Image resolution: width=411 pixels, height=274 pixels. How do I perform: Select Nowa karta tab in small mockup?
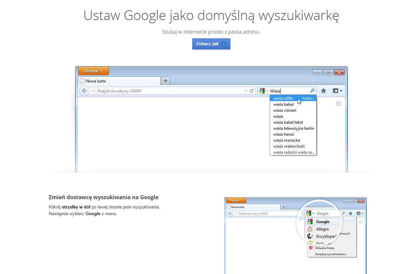pos(253,207)
